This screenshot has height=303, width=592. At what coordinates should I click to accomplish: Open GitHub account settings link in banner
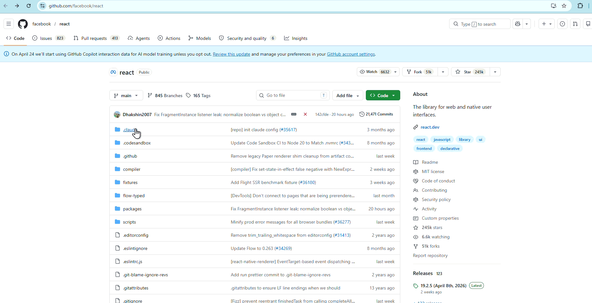351,54
